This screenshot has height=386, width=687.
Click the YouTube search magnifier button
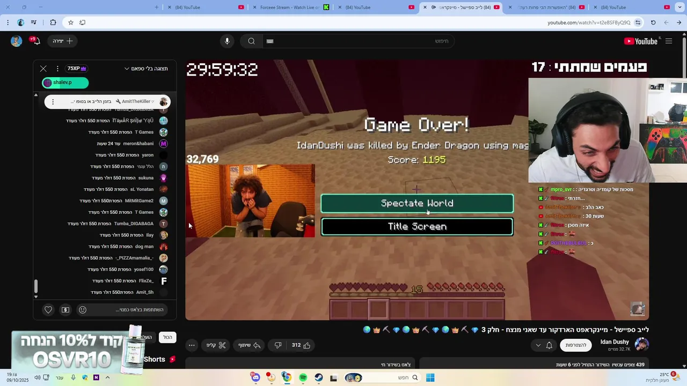click(x=251, y=41)
